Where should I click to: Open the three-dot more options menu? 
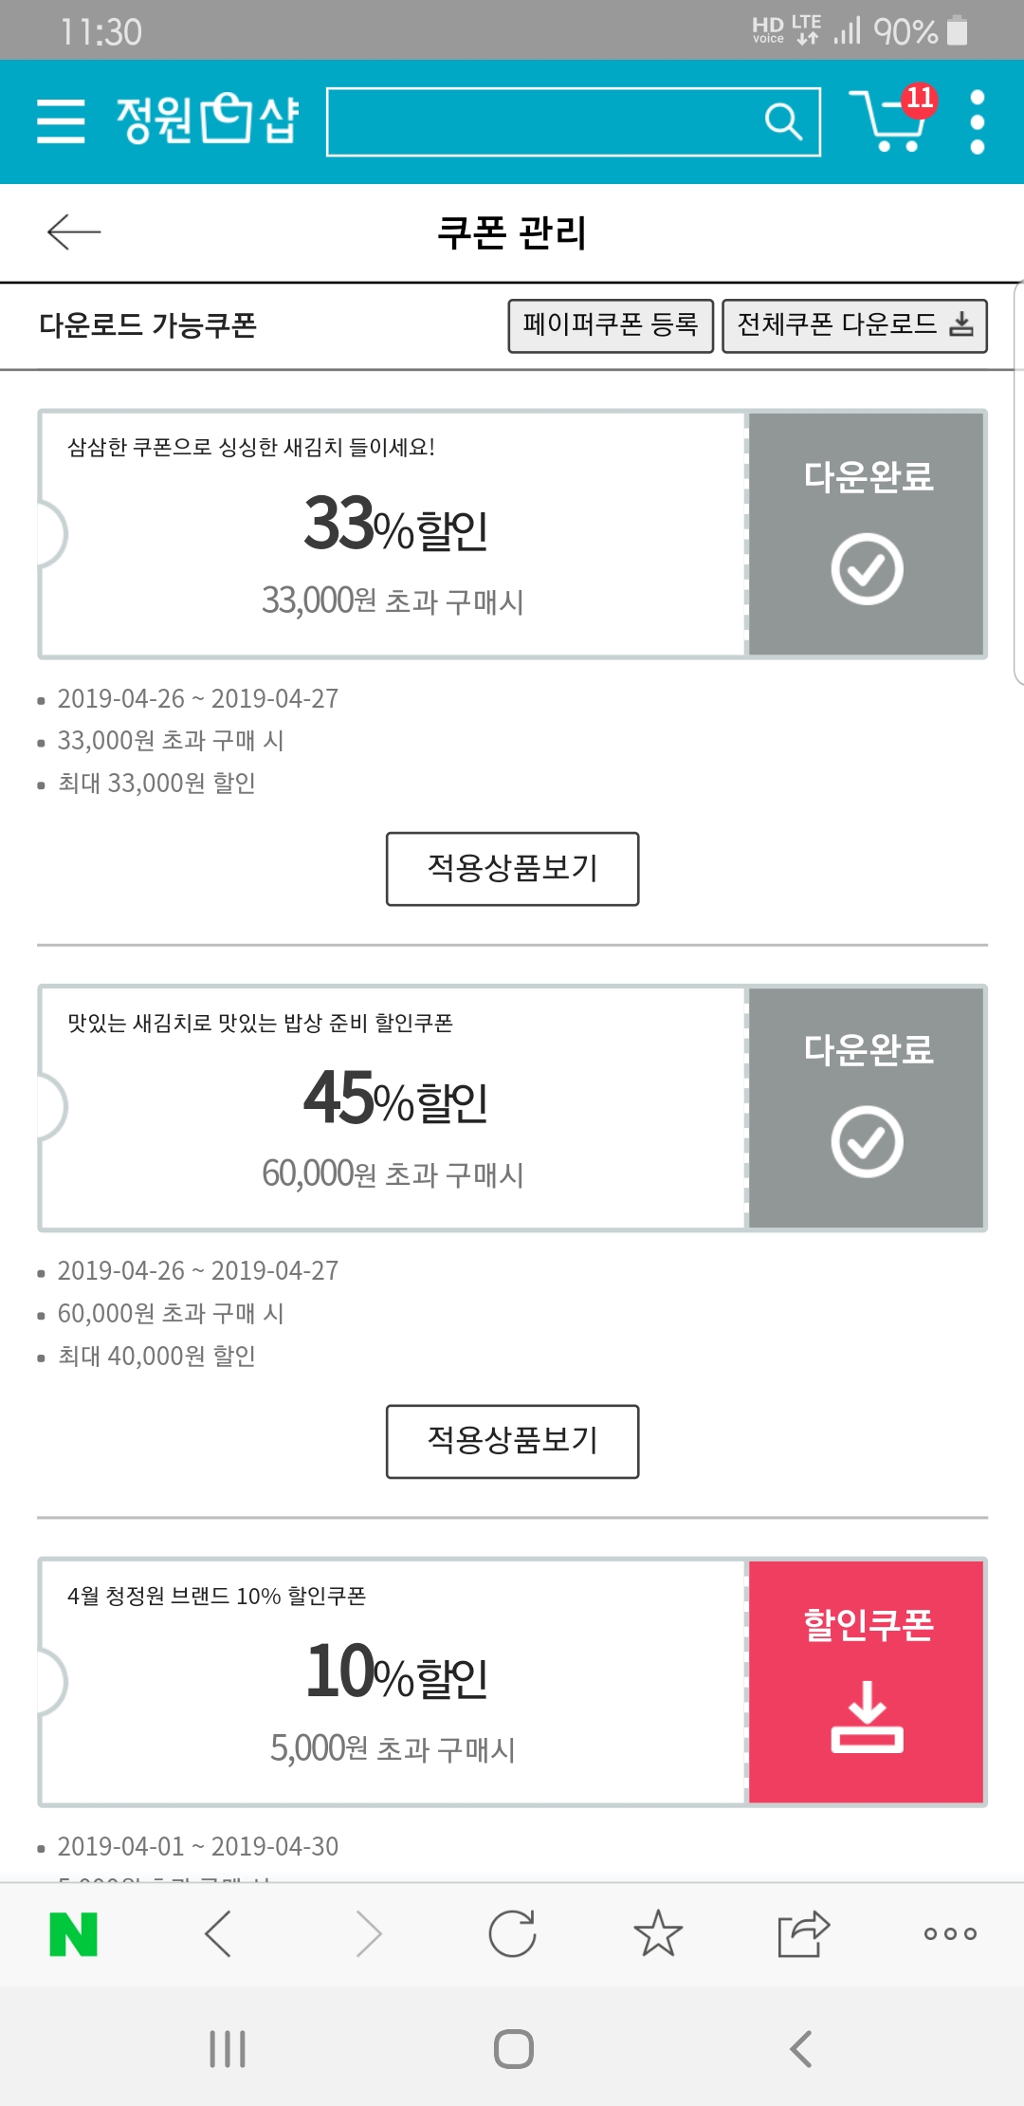pos(977,121)
